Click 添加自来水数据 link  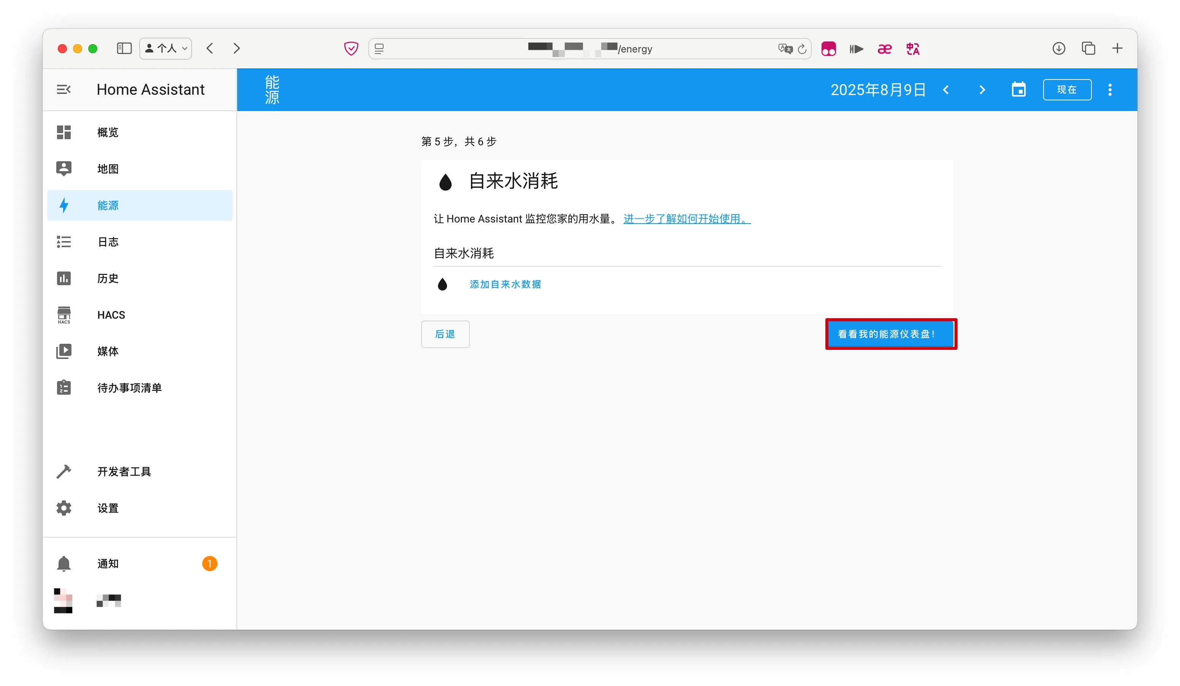point(505,284)
